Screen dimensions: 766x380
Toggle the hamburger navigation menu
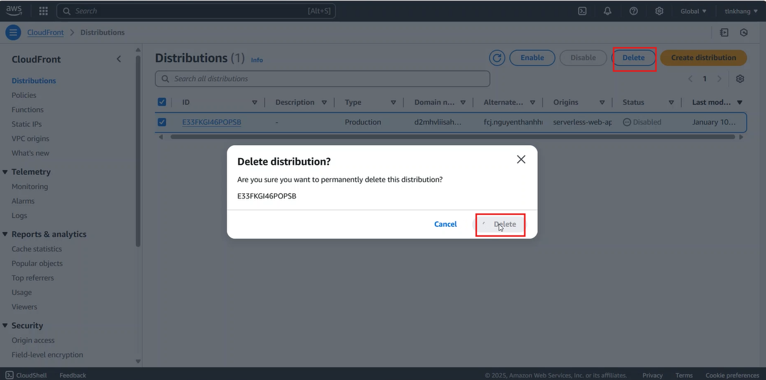point(13,32)
